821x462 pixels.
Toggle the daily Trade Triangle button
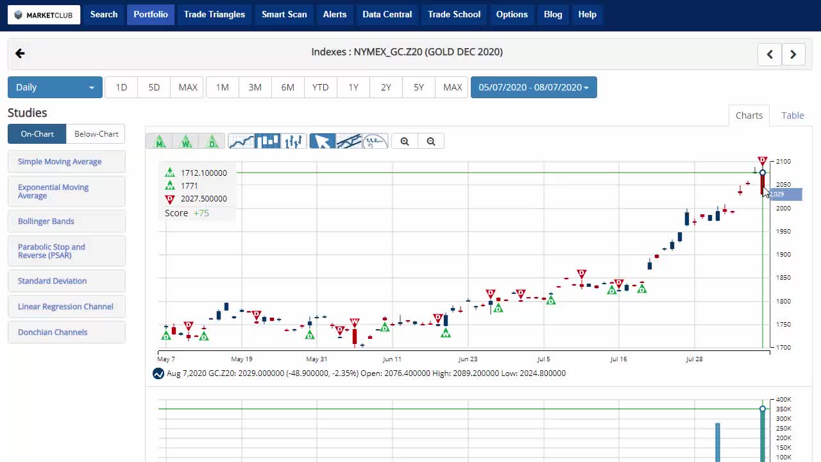point(212,141)
